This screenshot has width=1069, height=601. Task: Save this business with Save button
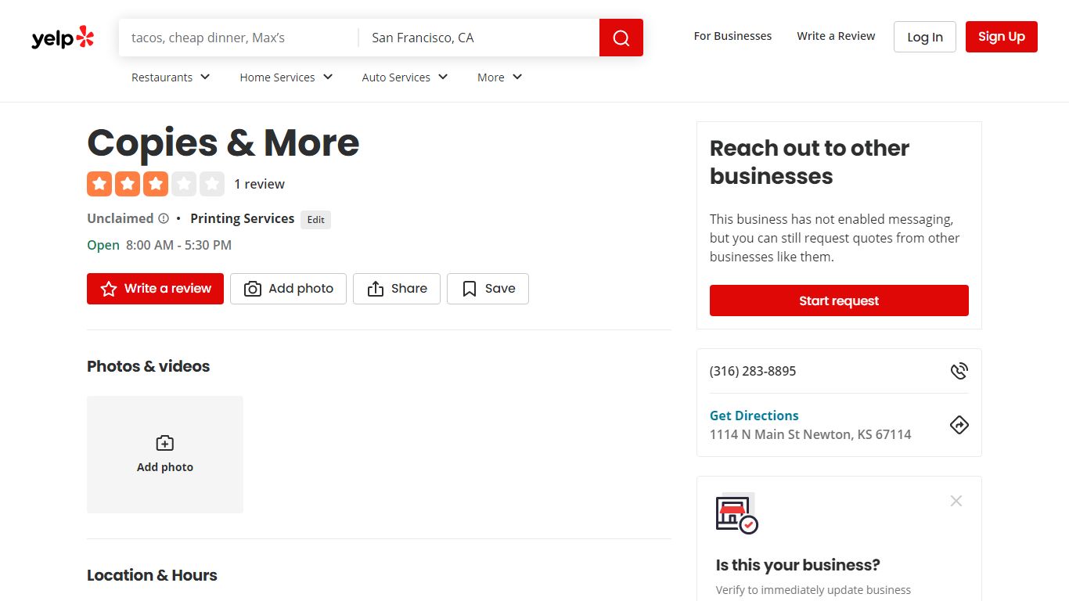(488, 289)
